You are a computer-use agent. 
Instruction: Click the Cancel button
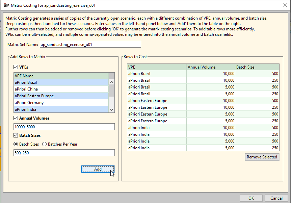[x=276, y=198]
